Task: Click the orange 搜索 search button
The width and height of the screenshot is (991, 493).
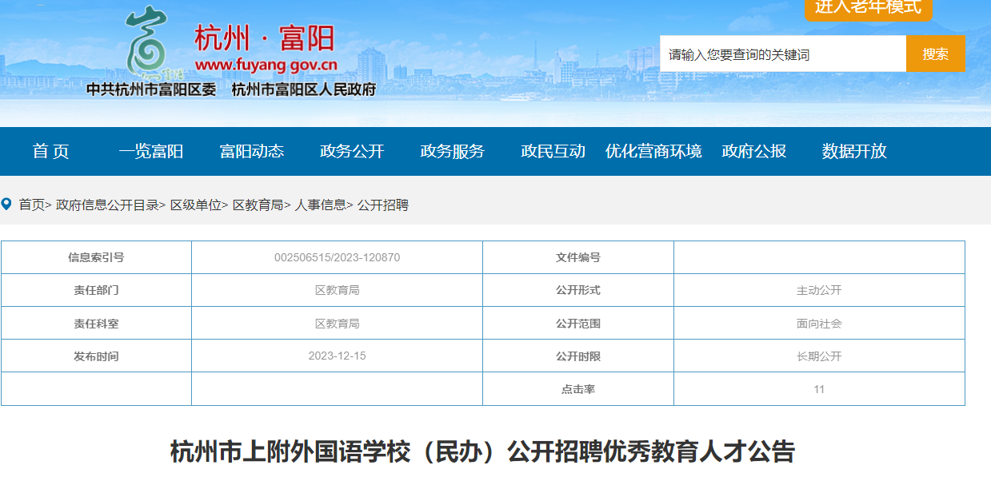Action: pyautogui.click(x=936, y=54)
